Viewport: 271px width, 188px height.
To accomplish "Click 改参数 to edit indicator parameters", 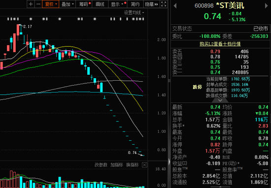I will 101,165.
